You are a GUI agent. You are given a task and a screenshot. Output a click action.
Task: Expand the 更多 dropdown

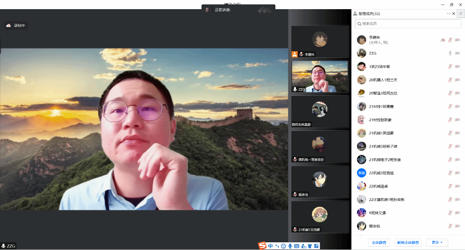pyautogui.click(x=437, y=242)
